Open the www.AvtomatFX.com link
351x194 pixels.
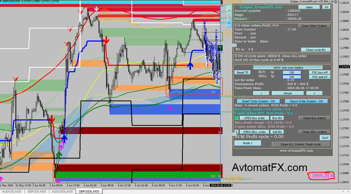296,150
